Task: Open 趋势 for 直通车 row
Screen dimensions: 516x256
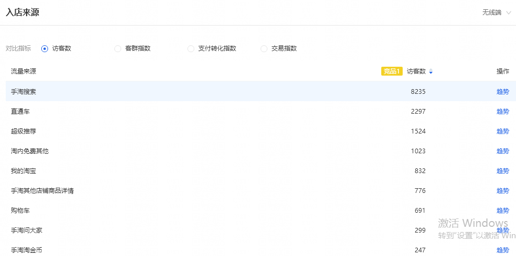Action: tap(502, 112)
